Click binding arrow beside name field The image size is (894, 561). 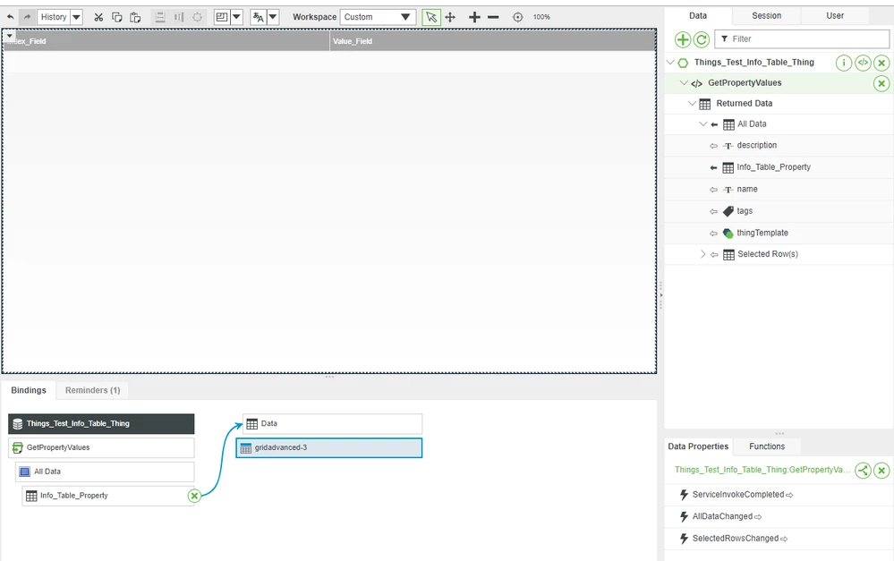(x=713, y=190)
